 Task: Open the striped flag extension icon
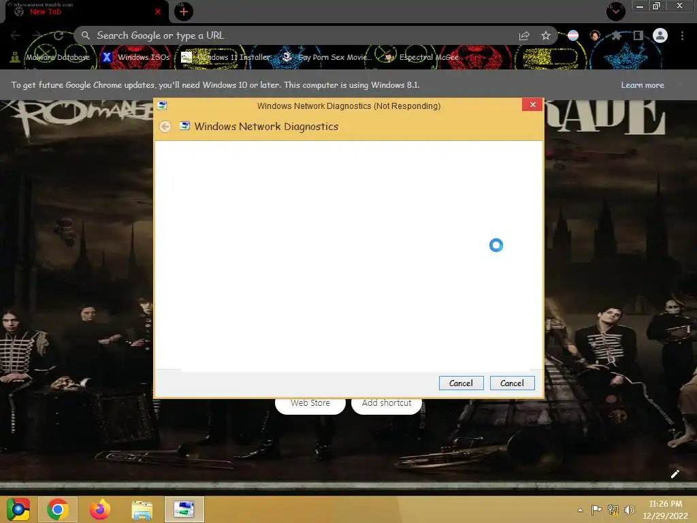point(573,35)
